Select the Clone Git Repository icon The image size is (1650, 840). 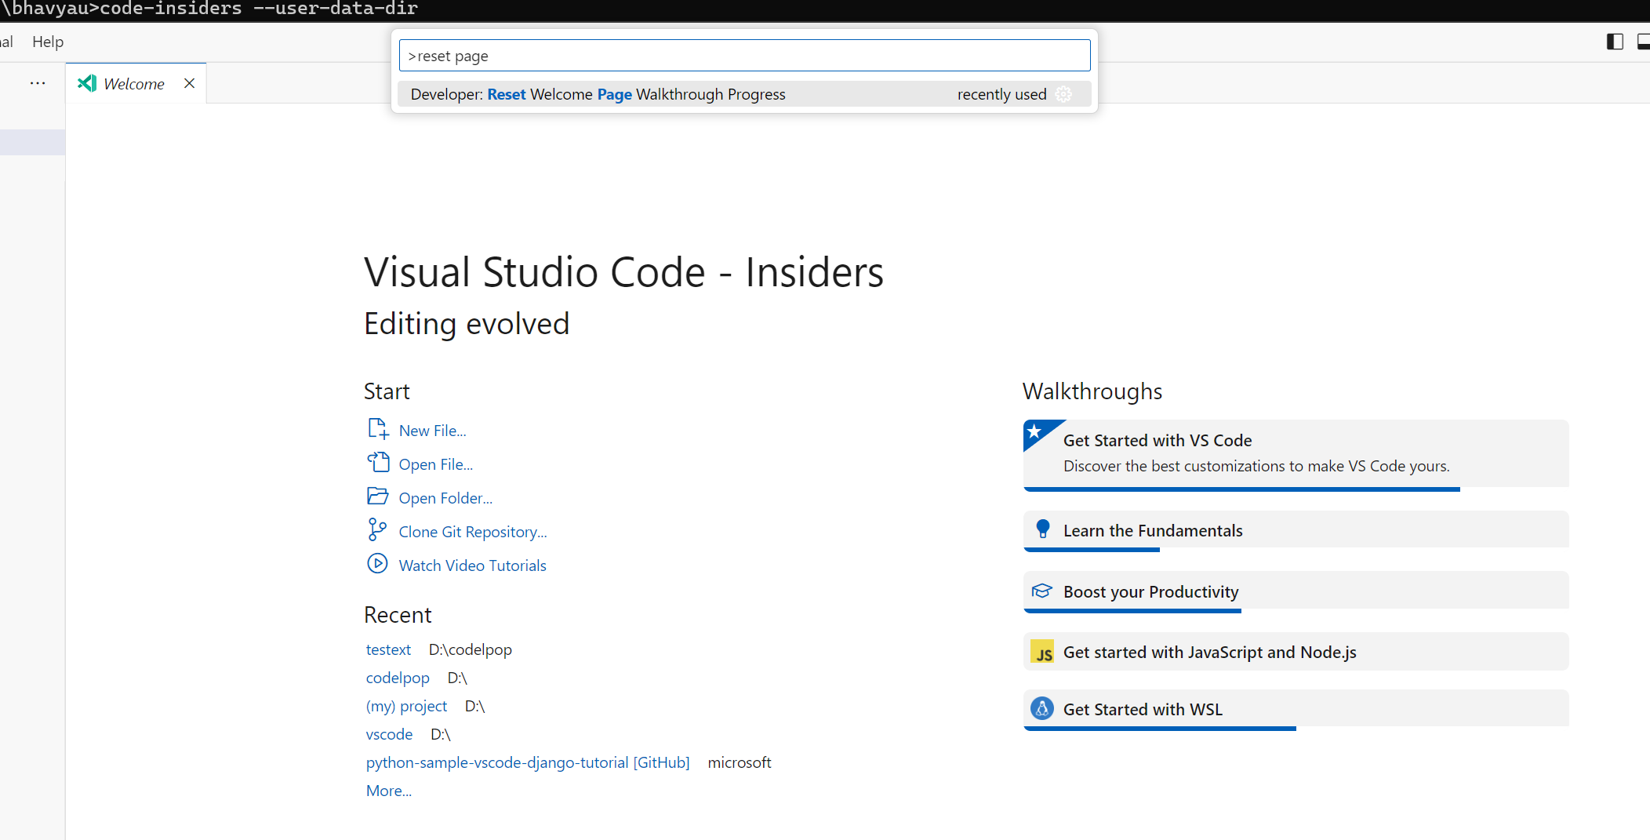tap(378, 530)
